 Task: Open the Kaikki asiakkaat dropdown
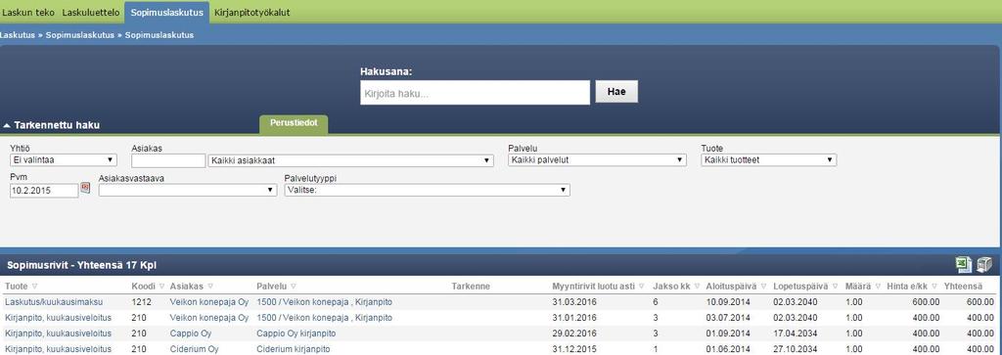pos(351,160)
